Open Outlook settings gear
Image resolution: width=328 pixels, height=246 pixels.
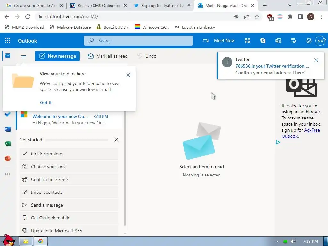pos(309,41)
